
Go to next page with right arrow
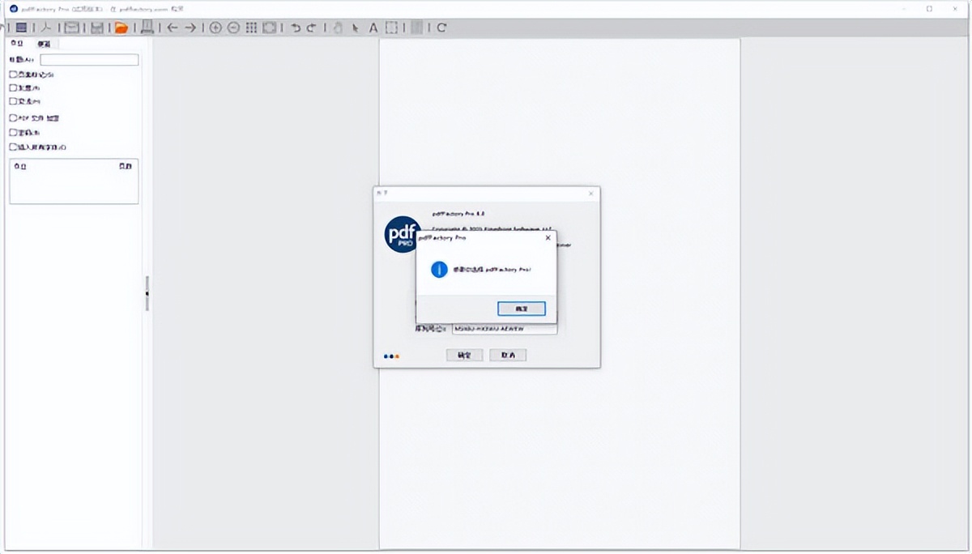[190, 28]
